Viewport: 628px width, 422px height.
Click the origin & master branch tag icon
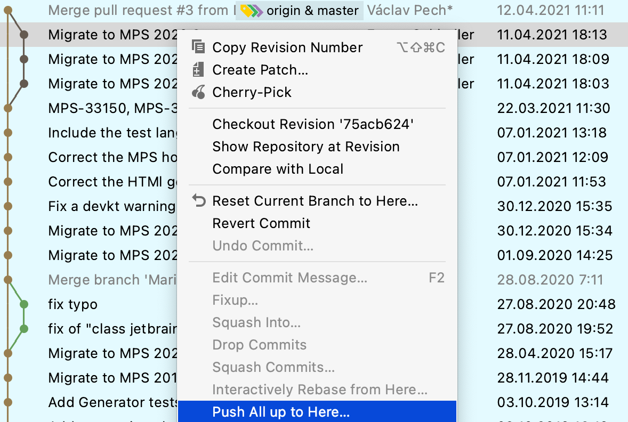coord(252,11)
